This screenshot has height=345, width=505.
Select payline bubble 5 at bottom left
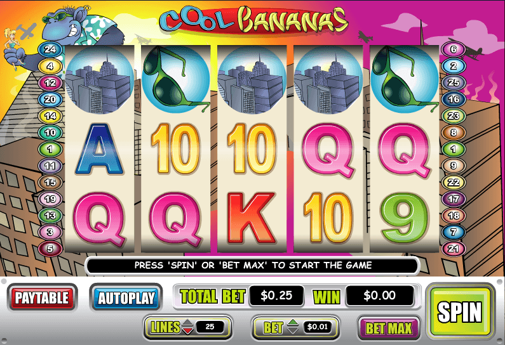click(50, 249)
